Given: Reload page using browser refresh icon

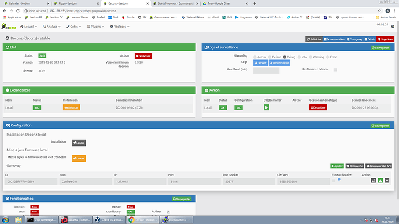Looking at the screenshot, I should [x=18, y=10].
